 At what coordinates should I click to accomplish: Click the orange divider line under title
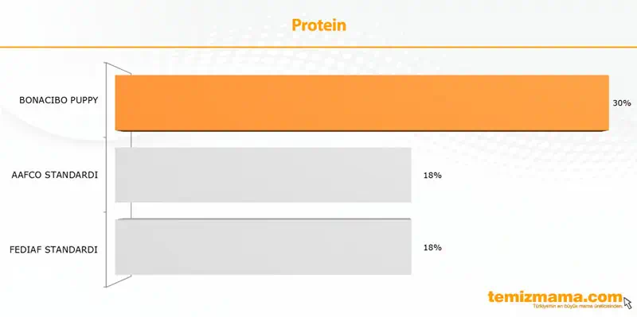pyautogui.click(x=318, y=47)
